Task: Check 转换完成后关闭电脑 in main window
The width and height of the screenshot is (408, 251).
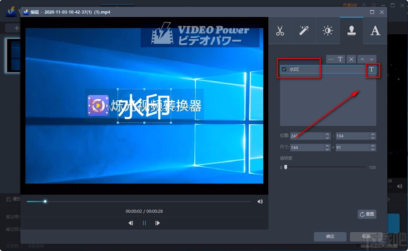Action: (357, 246)
